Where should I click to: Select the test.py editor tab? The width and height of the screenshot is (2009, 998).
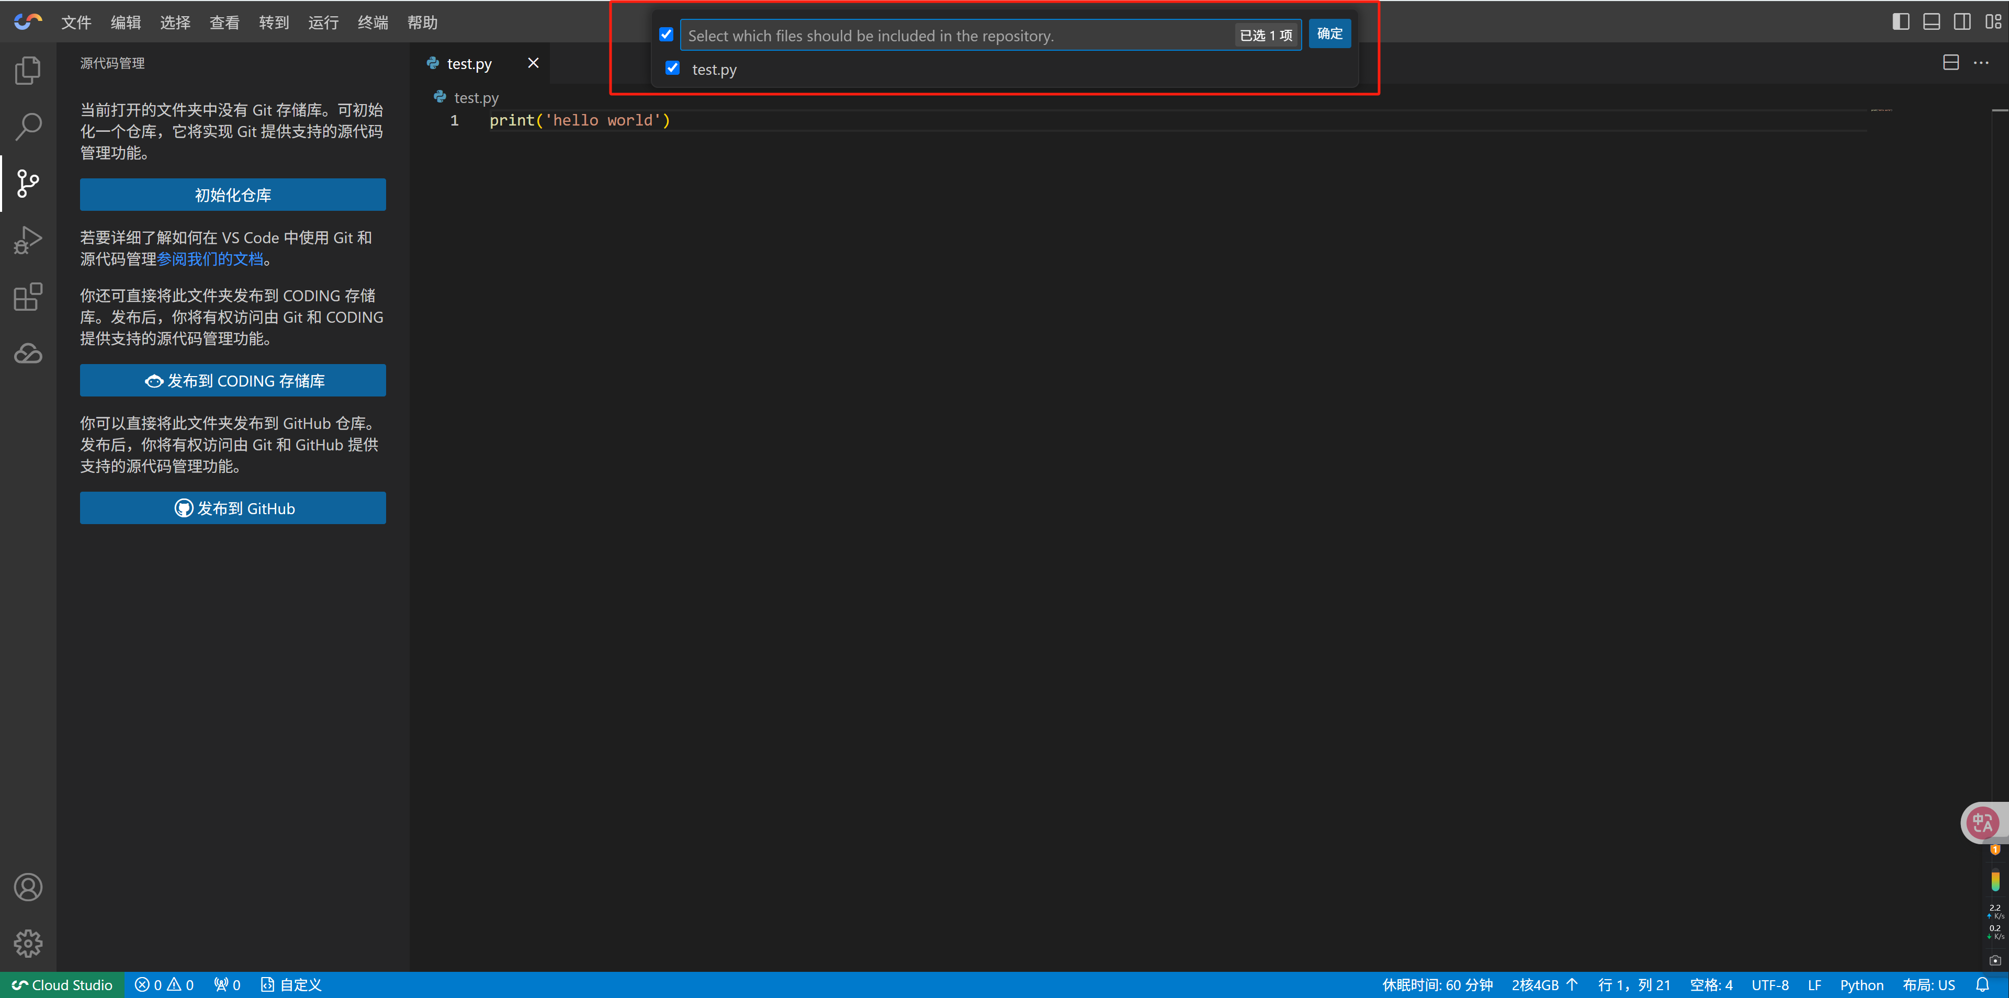pos(469,64)
